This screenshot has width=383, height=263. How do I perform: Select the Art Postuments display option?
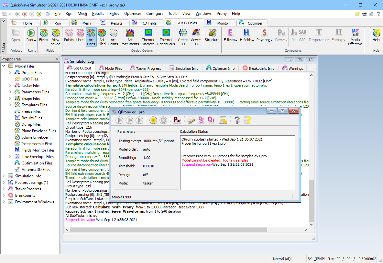[x=130, y=37]
